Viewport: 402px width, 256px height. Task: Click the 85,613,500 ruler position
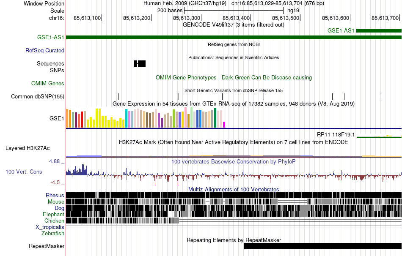point(286,18)
